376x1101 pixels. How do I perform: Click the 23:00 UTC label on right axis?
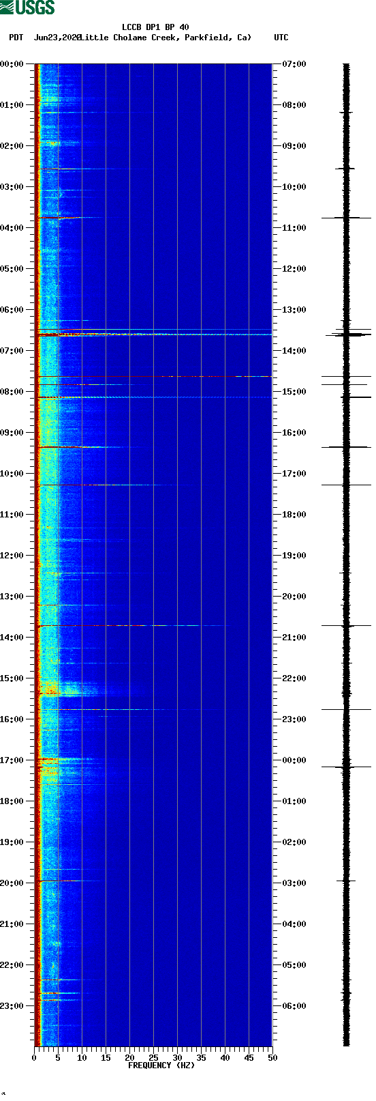coord(294,719)
